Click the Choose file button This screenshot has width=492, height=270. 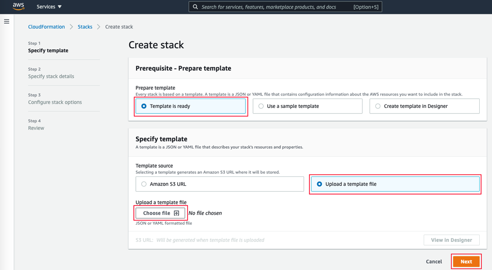click(x=161, y=213)
